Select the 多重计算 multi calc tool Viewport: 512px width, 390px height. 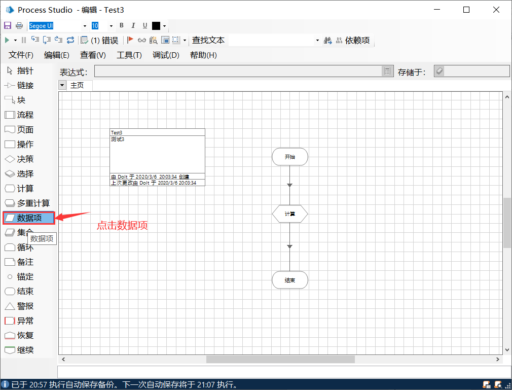coord(27,203)
